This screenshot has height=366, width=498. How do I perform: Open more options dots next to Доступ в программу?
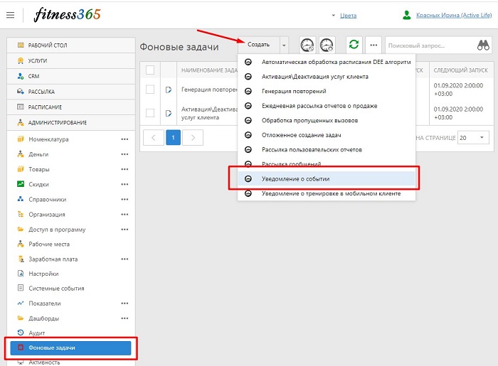coord(124,230)
